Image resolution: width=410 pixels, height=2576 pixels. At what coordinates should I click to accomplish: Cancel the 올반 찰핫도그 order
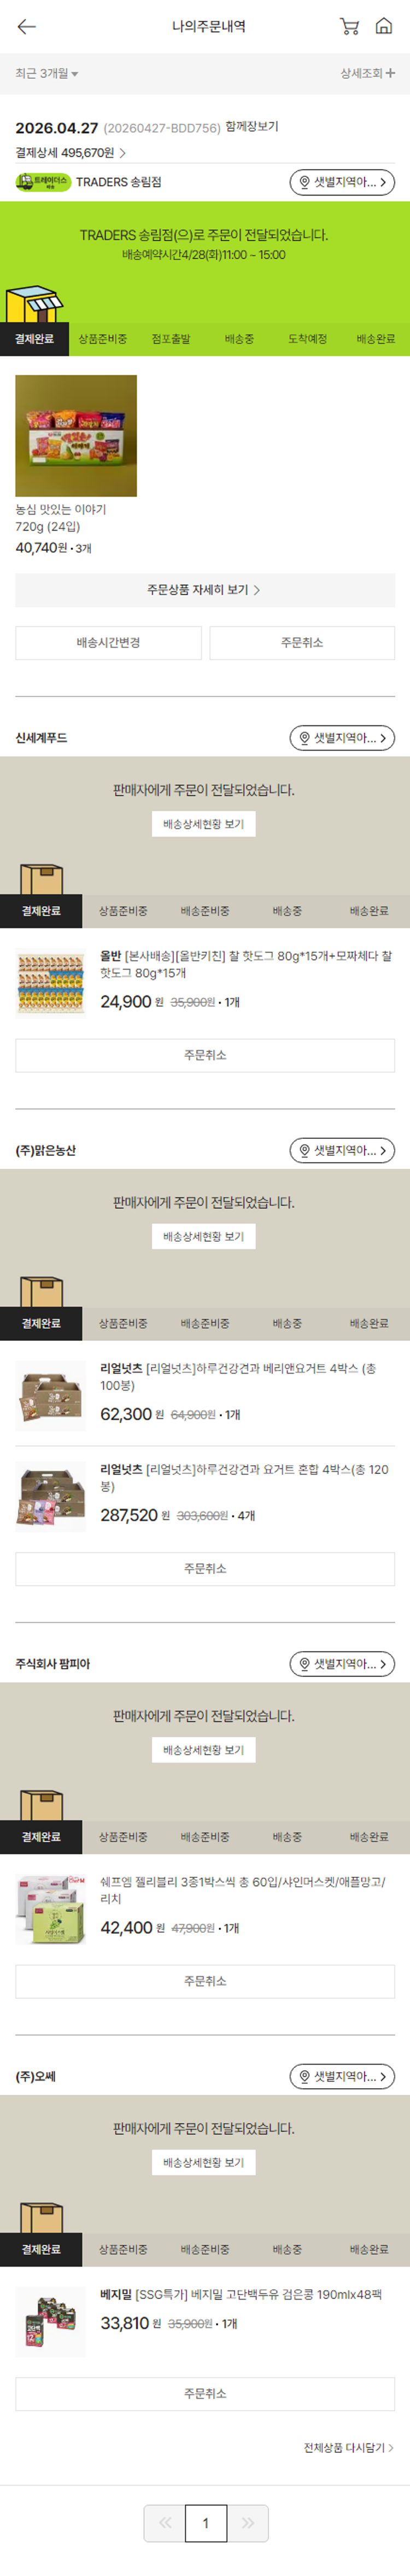pos(204,1055)
